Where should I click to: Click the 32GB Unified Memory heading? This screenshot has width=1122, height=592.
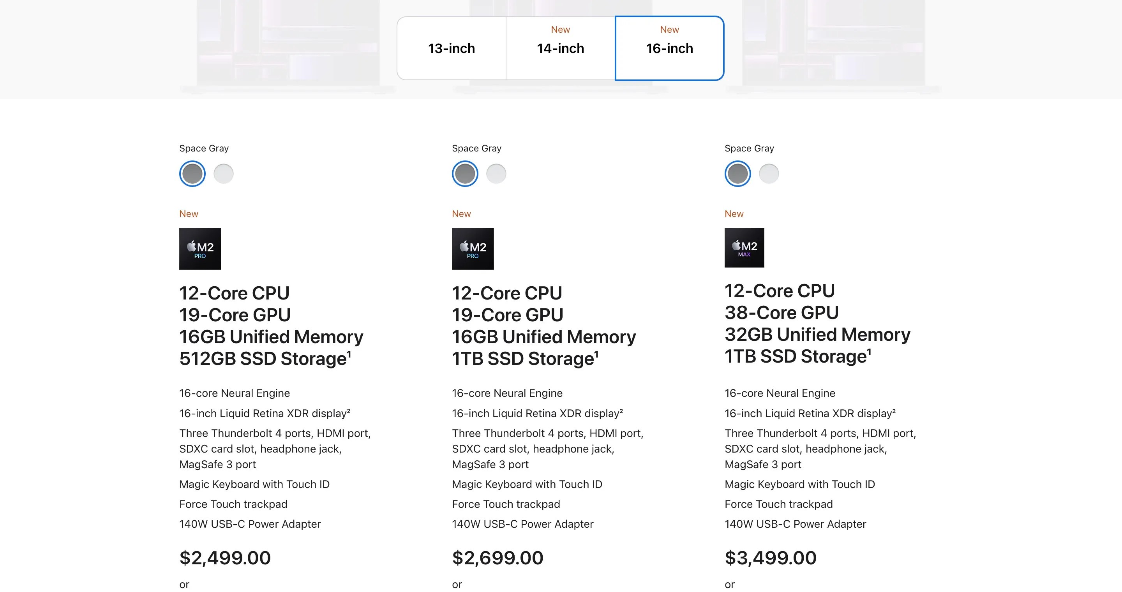pos(817,334)
